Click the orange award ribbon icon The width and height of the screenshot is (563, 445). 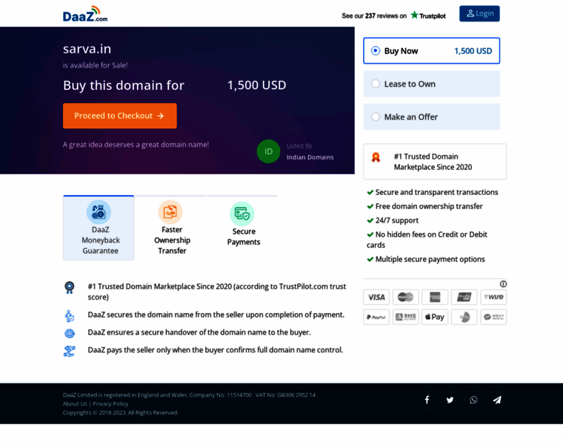click(376, 157)
